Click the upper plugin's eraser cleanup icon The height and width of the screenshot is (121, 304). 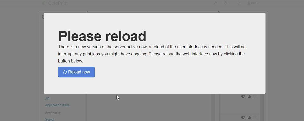[x=249, y=96]
